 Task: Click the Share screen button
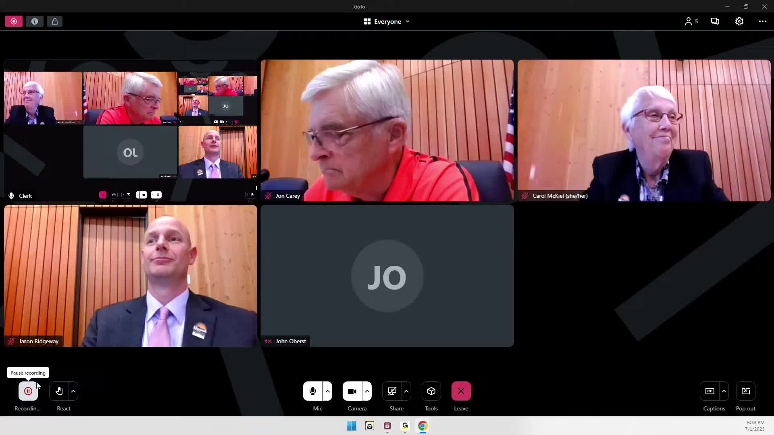coord(392,391)
